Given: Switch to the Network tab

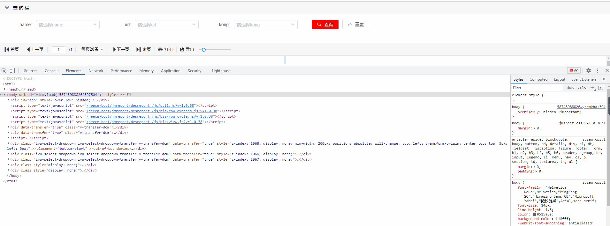Looking at the screenshot, I should tap(96, 71).
